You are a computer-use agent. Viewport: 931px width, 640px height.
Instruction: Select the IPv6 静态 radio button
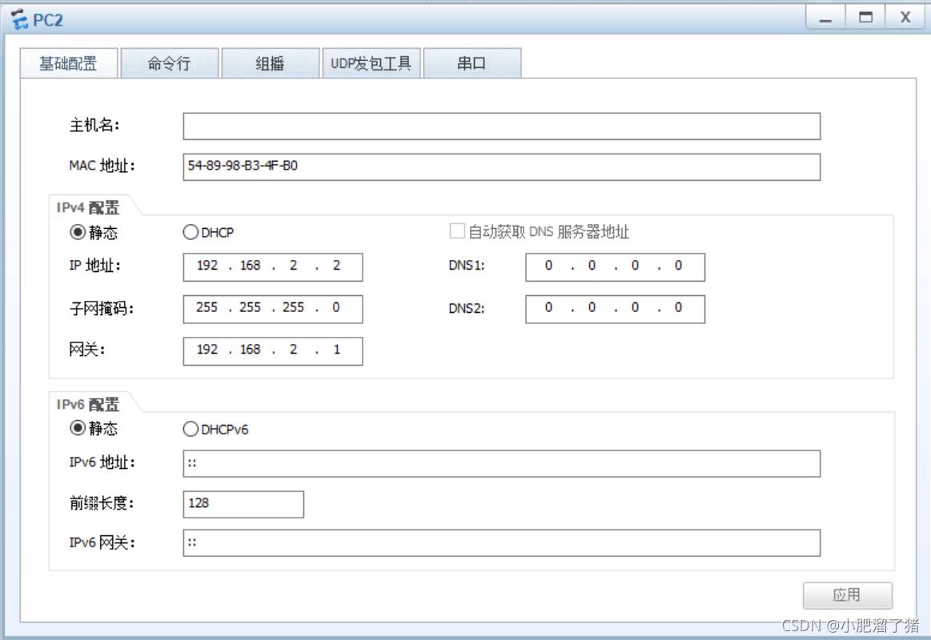(78, 428)
